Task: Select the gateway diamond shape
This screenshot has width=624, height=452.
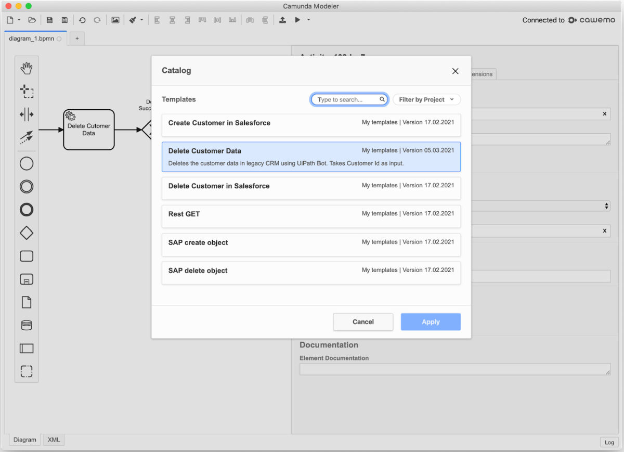Action: coord(27,233)
